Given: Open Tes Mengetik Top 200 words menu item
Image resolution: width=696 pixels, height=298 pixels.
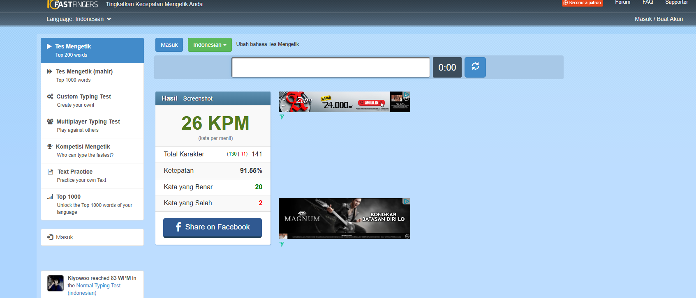Looking at the screenshot, I should pyautogui.click(x=92, y=50).
